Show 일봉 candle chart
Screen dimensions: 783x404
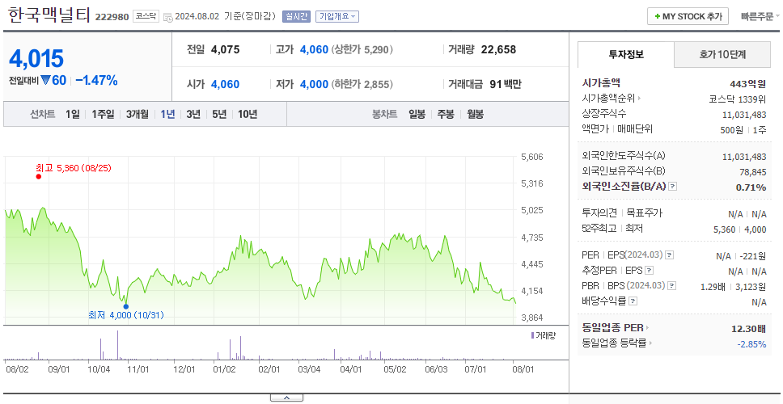click(417, 114)
